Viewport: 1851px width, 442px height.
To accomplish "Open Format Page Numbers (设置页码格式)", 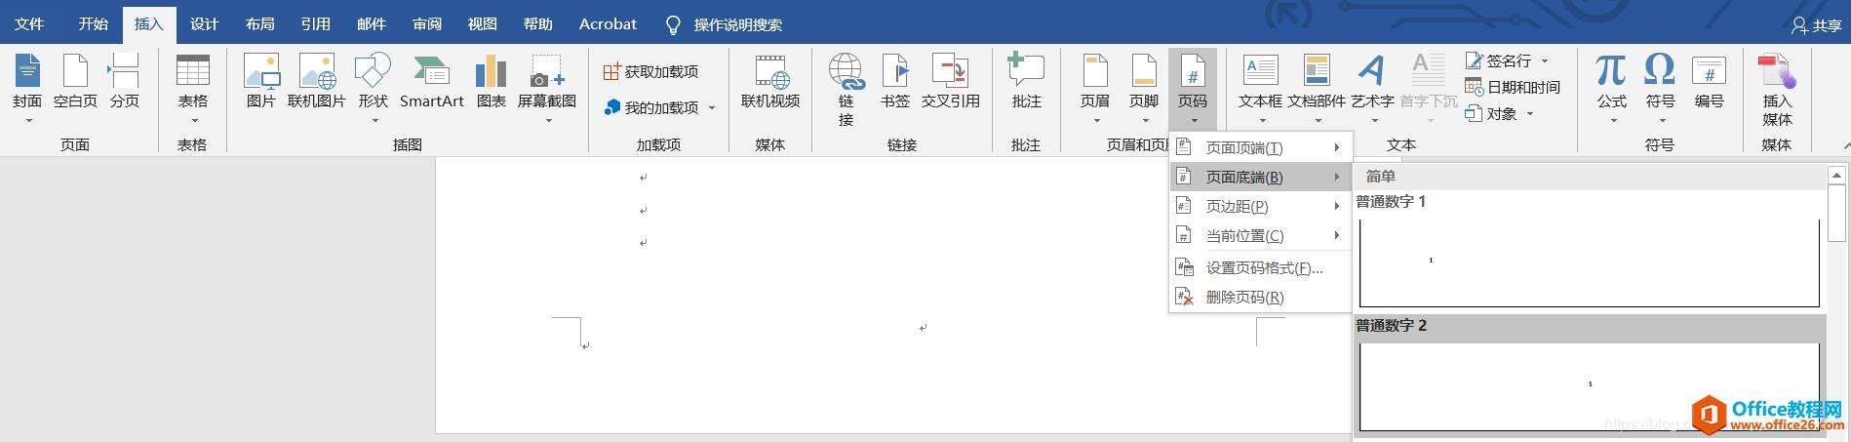I will pyautogui.click(x=1260, y=267).
